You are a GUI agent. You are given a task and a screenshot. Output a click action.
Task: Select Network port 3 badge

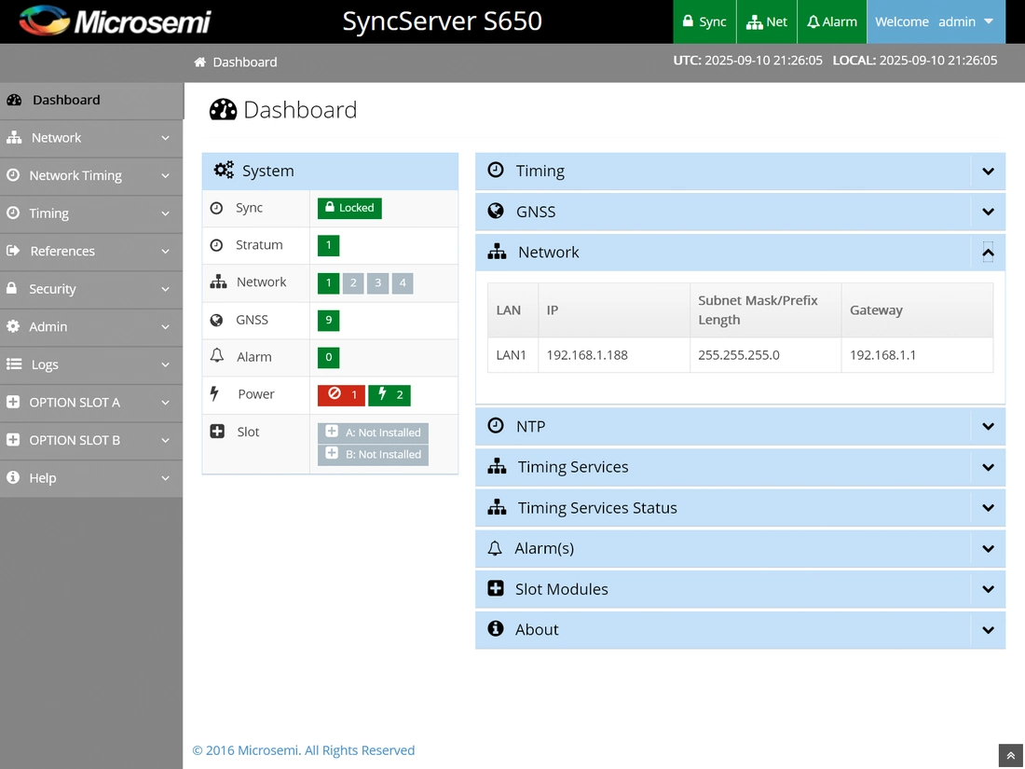(377, 283)
